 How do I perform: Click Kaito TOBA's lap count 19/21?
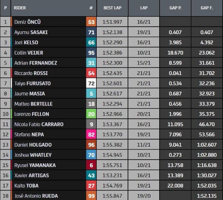144,186
